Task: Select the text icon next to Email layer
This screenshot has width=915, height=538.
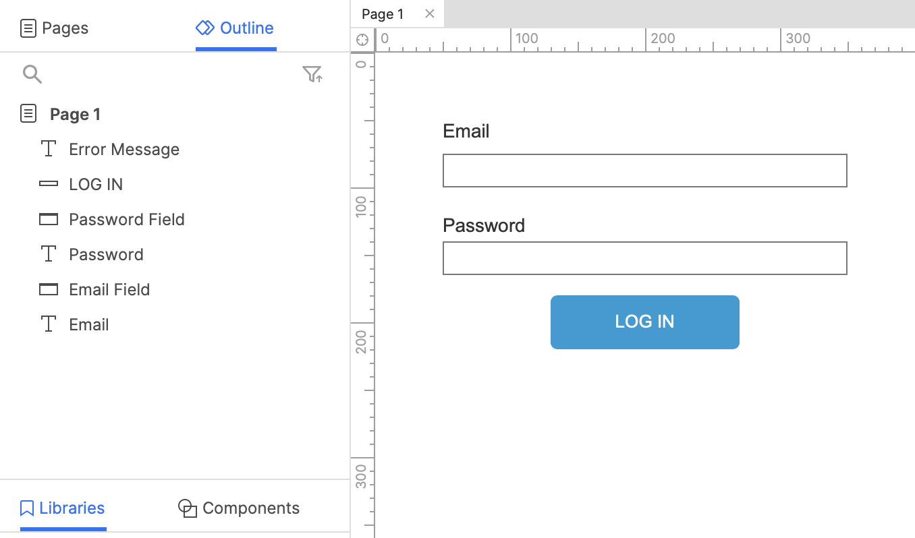Action: pos(48,324)
